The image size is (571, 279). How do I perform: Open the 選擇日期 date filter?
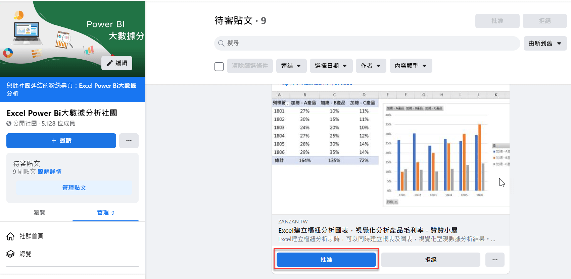(x=331, y=66)
